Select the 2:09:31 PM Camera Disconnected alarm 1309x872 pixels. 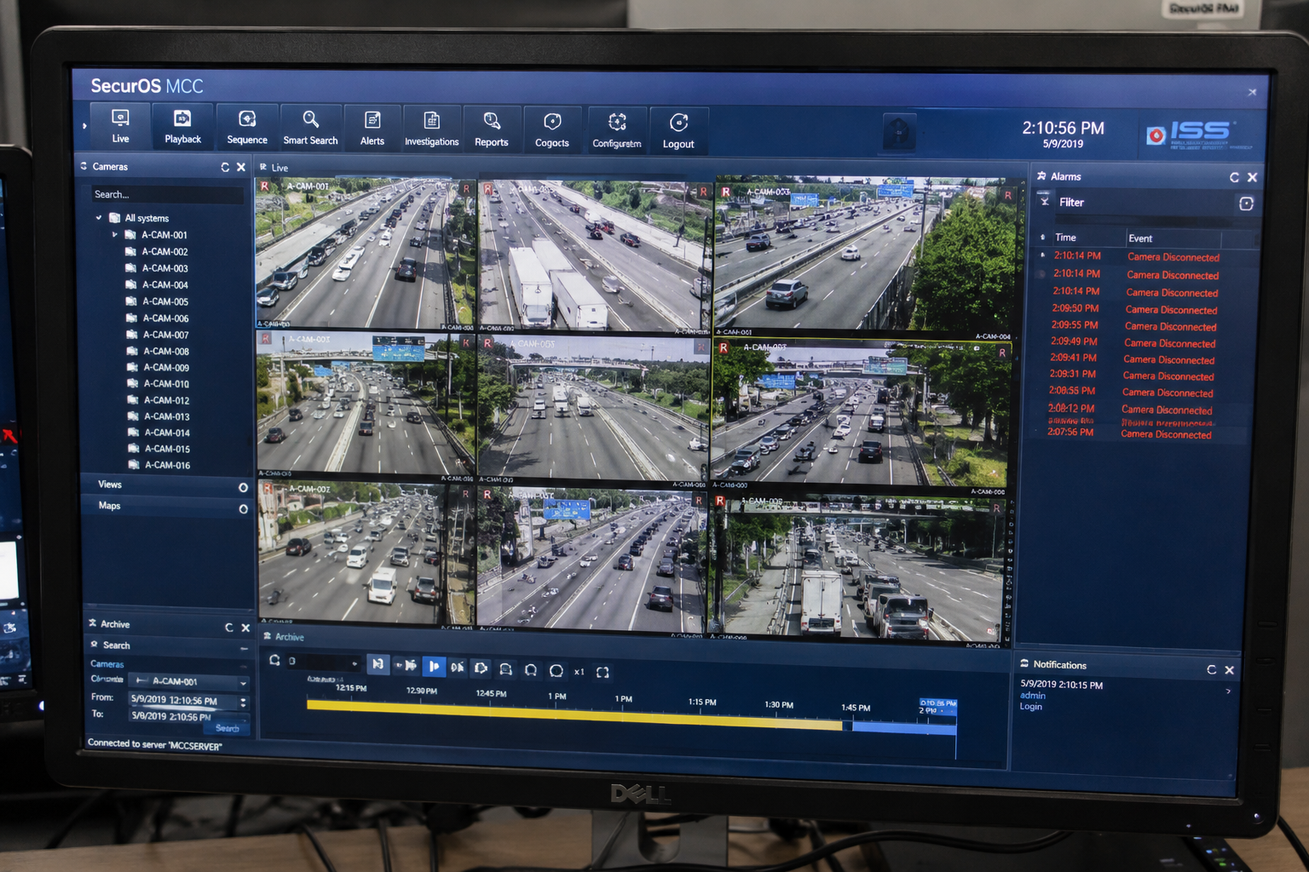click(x=1133, y=375)
